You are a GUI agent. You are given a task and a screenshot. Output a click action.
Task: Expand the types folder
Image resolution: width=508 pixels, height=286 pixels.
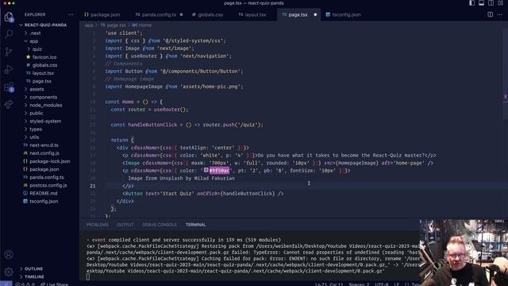pyautogui.click(x=36, y=129)
